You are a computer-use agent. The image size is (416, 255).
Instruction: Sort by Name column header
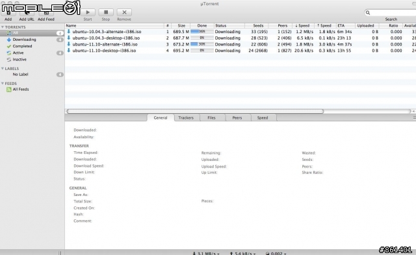click(x=114, y=26)
